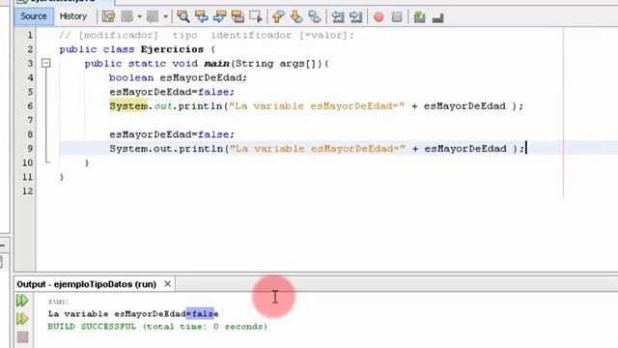Screen dimensions: 618x348
Task: Close the Output ejemploTipoDatos tab
Action: coord(167,283)
